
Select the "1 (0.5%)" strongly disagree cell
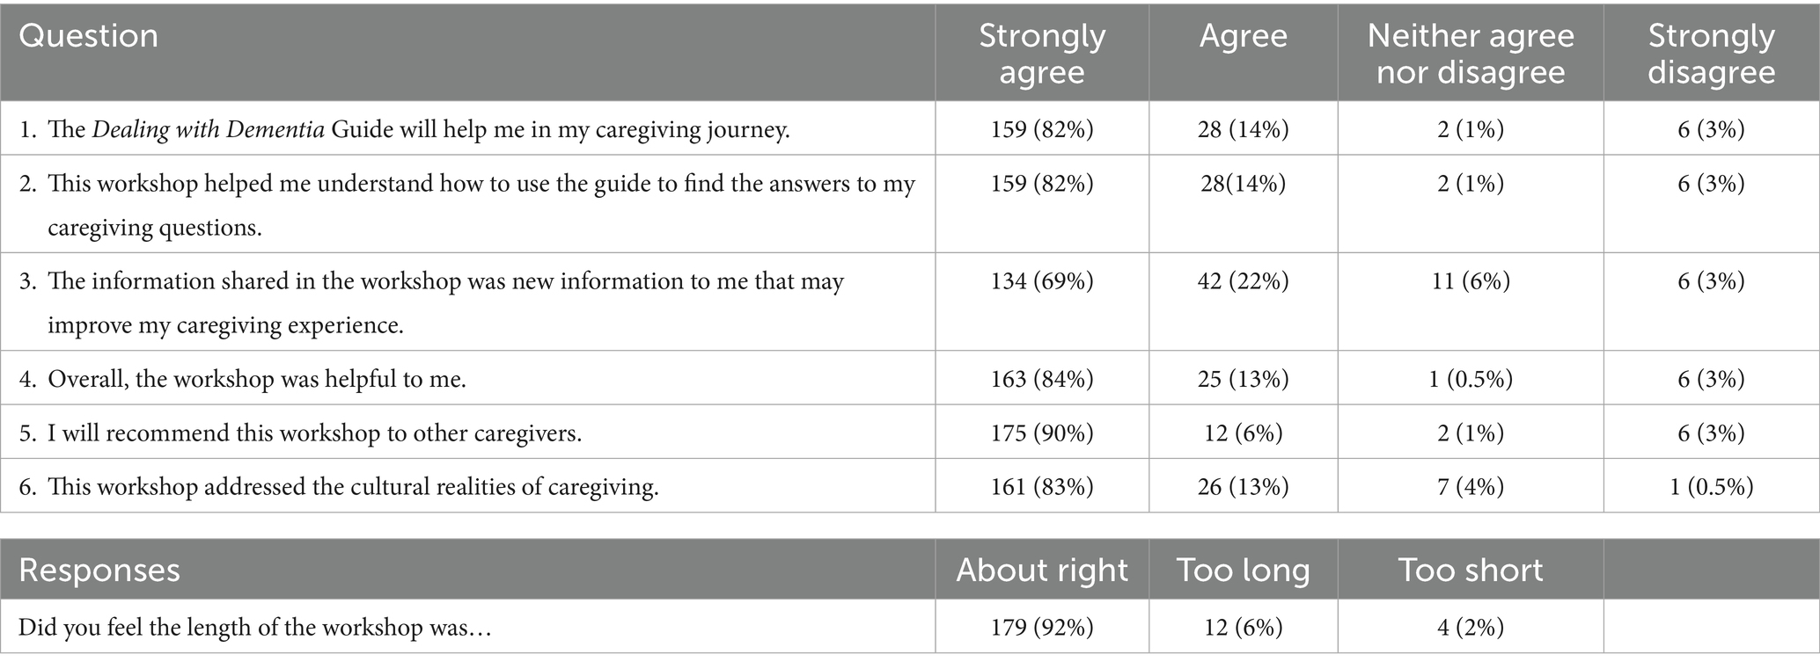[1711, 487]
